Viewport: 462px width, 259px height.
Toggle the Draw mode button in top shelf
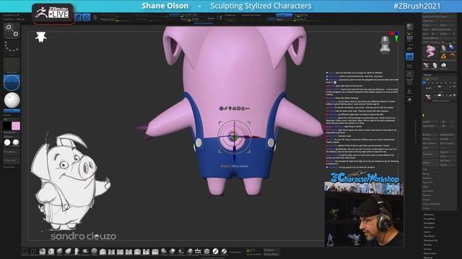point(87,17)
